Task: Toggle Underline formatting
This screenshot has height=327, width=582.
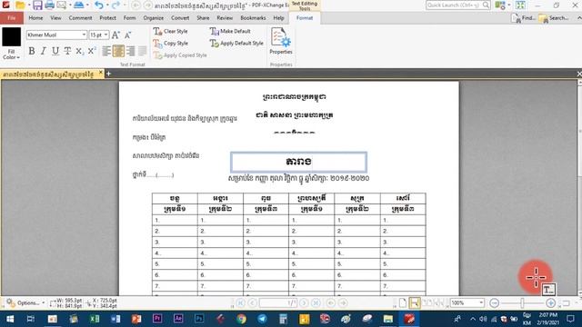Action: [55, 51]
